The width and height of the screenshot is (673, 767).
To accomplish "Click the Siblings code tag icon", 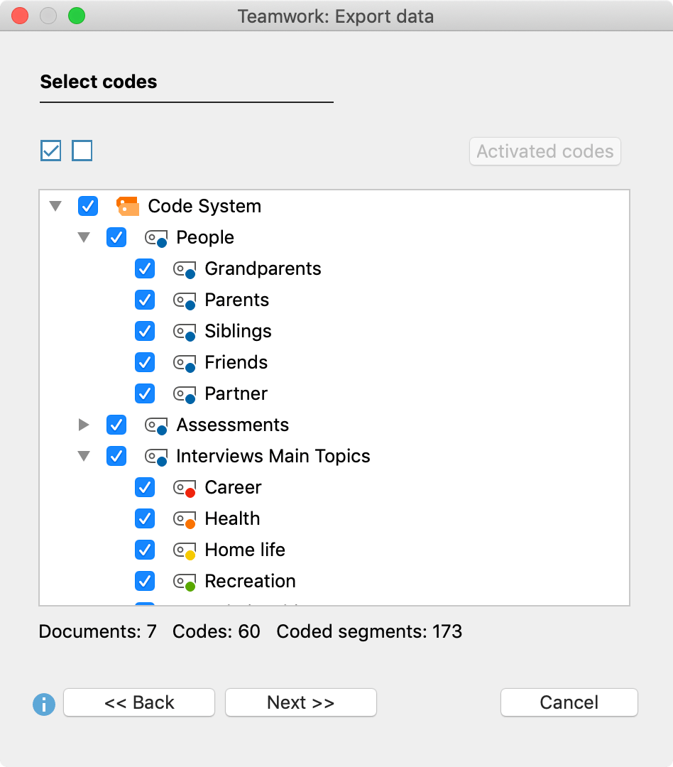I will click(x=185, y=332).
